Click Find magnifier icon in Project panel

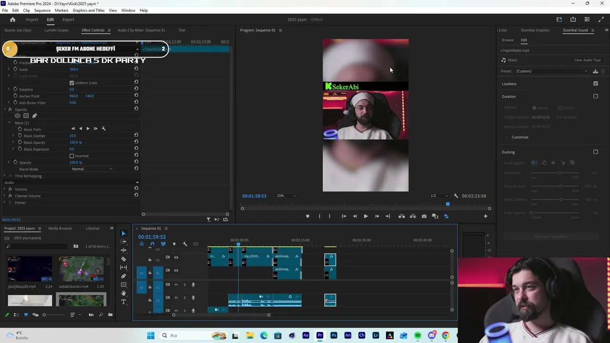[101, 315]
